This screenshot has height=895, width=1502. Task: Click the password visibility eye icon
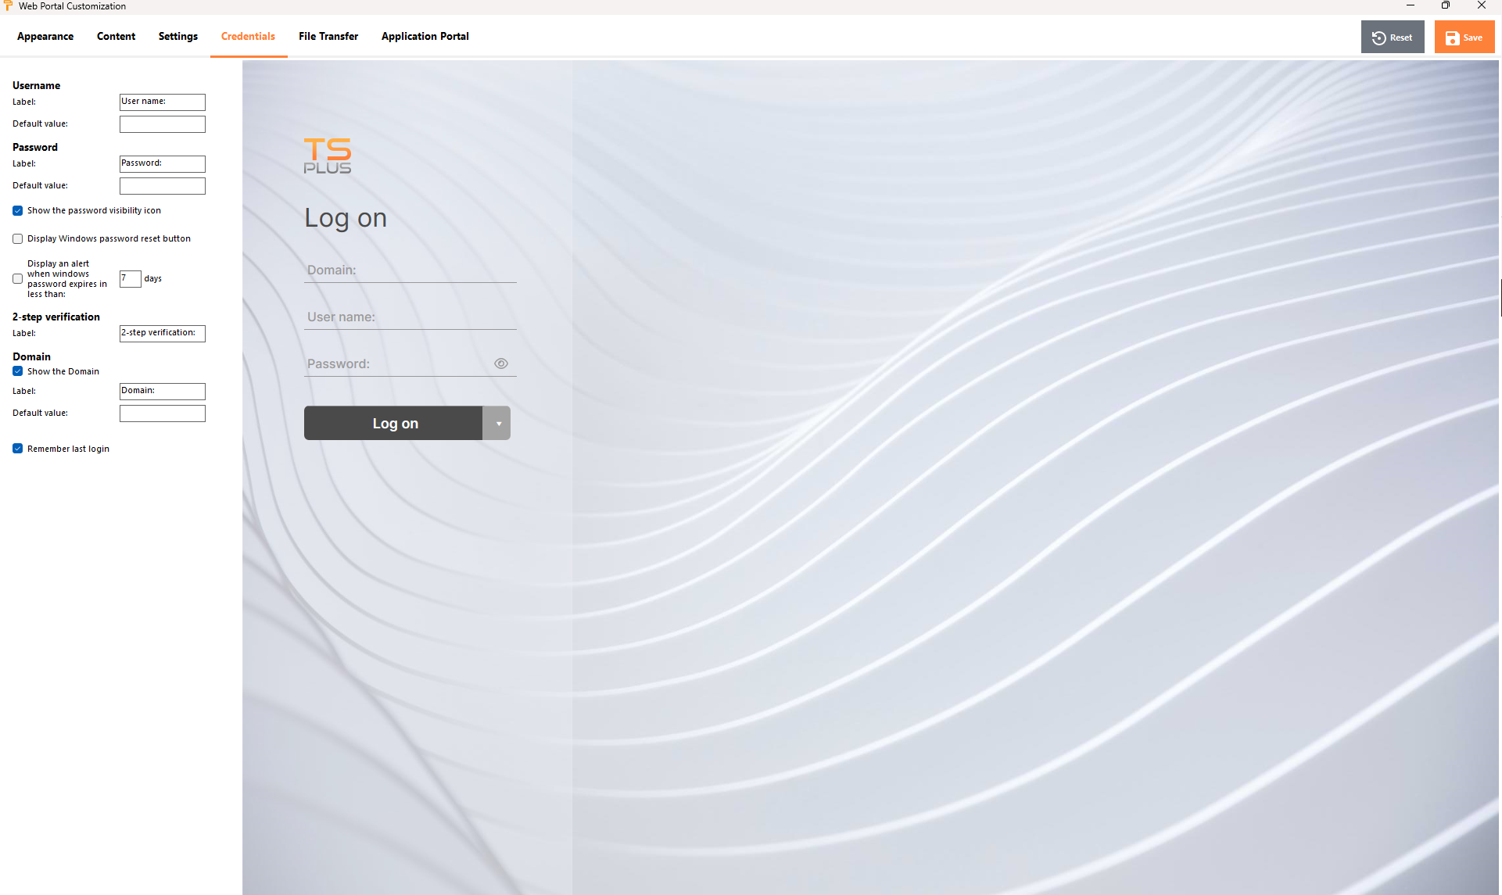pos(500,363)
